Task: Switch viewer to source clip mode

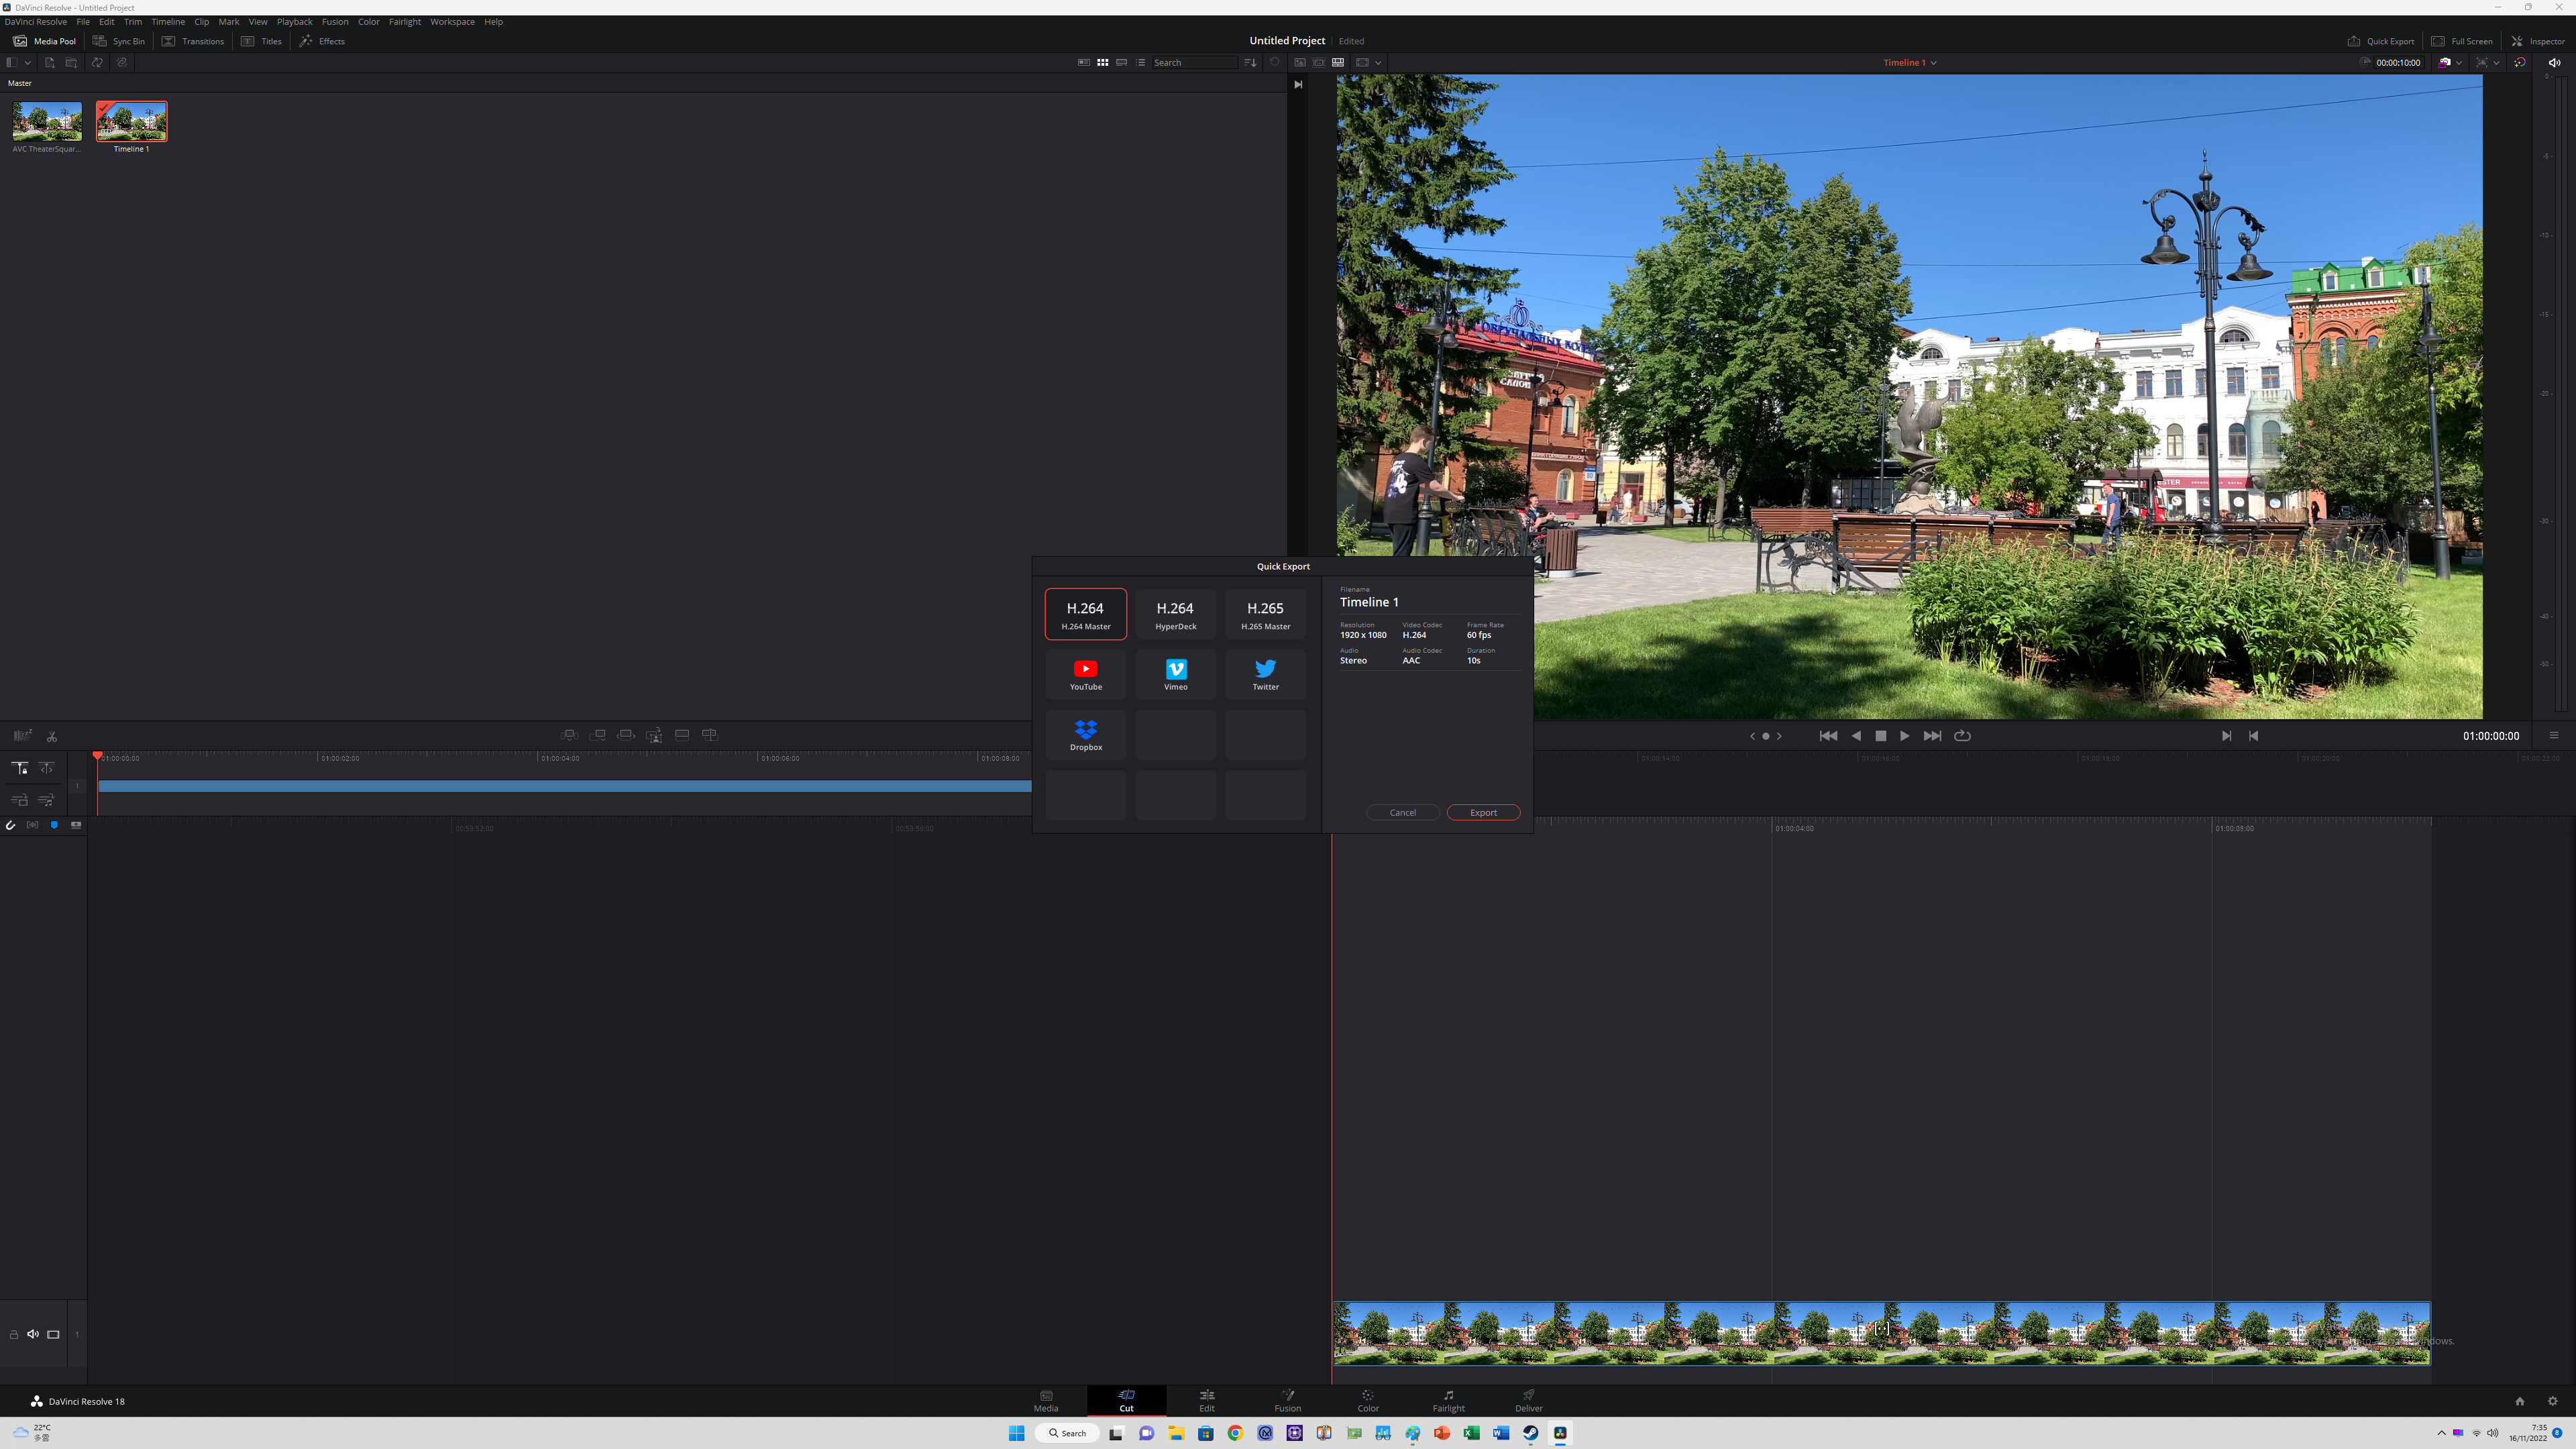Action: tap(1300, 62)
